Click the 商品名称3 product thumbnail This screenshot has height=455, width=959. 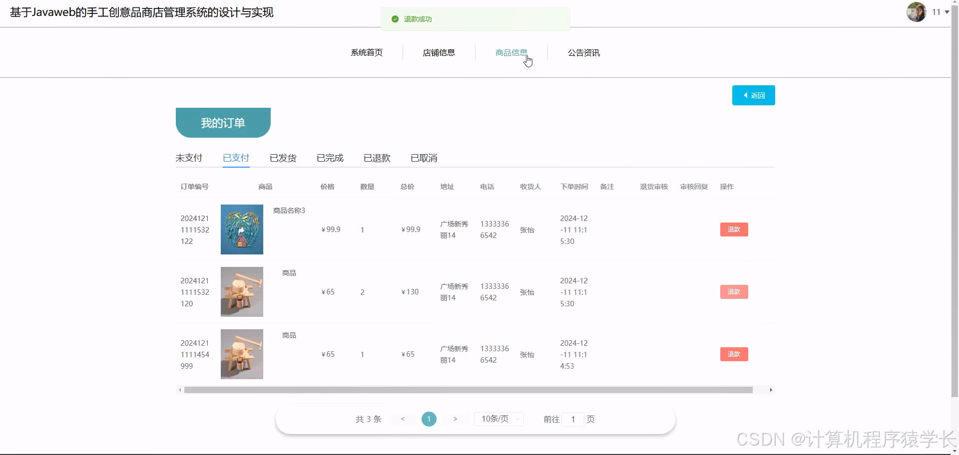tap(241, 229)
